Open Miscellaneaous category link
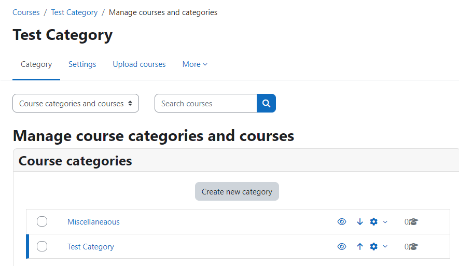 (93, 222)
